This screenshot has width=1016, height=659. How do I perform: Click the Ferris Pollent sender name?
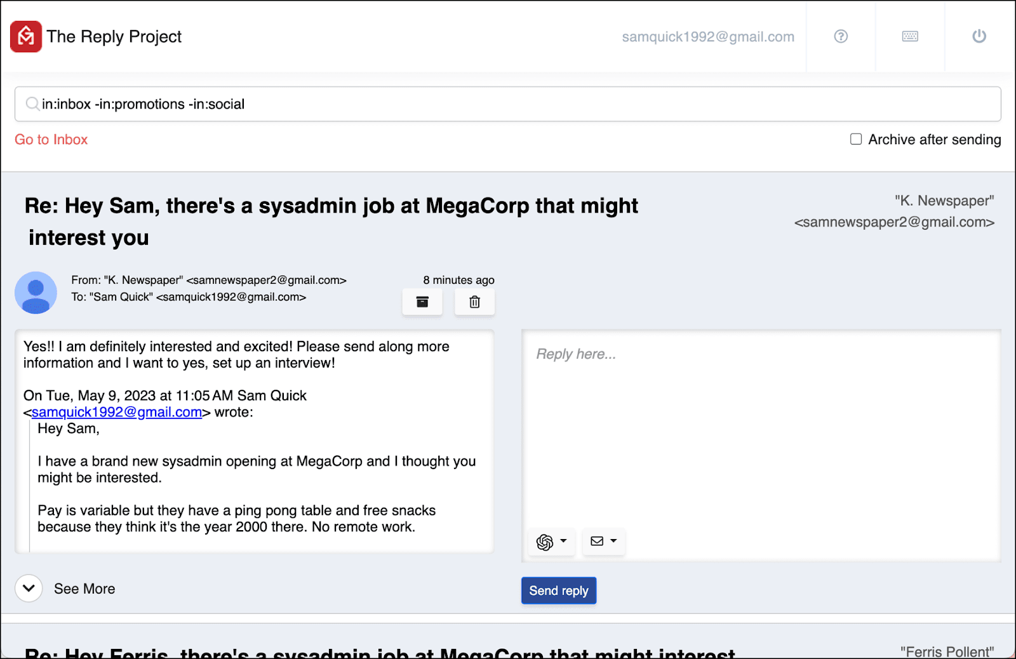pyautogui.click(x=947, y=652)
